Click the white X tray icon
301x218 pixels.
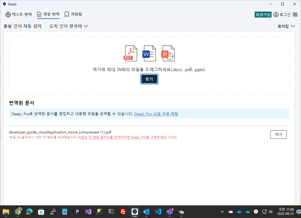click(256, 211)
